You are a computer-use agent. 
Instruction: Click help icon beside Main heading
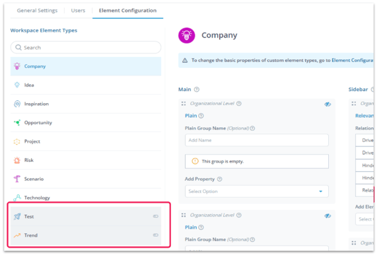pyautogui.click(x=197, y=89)
